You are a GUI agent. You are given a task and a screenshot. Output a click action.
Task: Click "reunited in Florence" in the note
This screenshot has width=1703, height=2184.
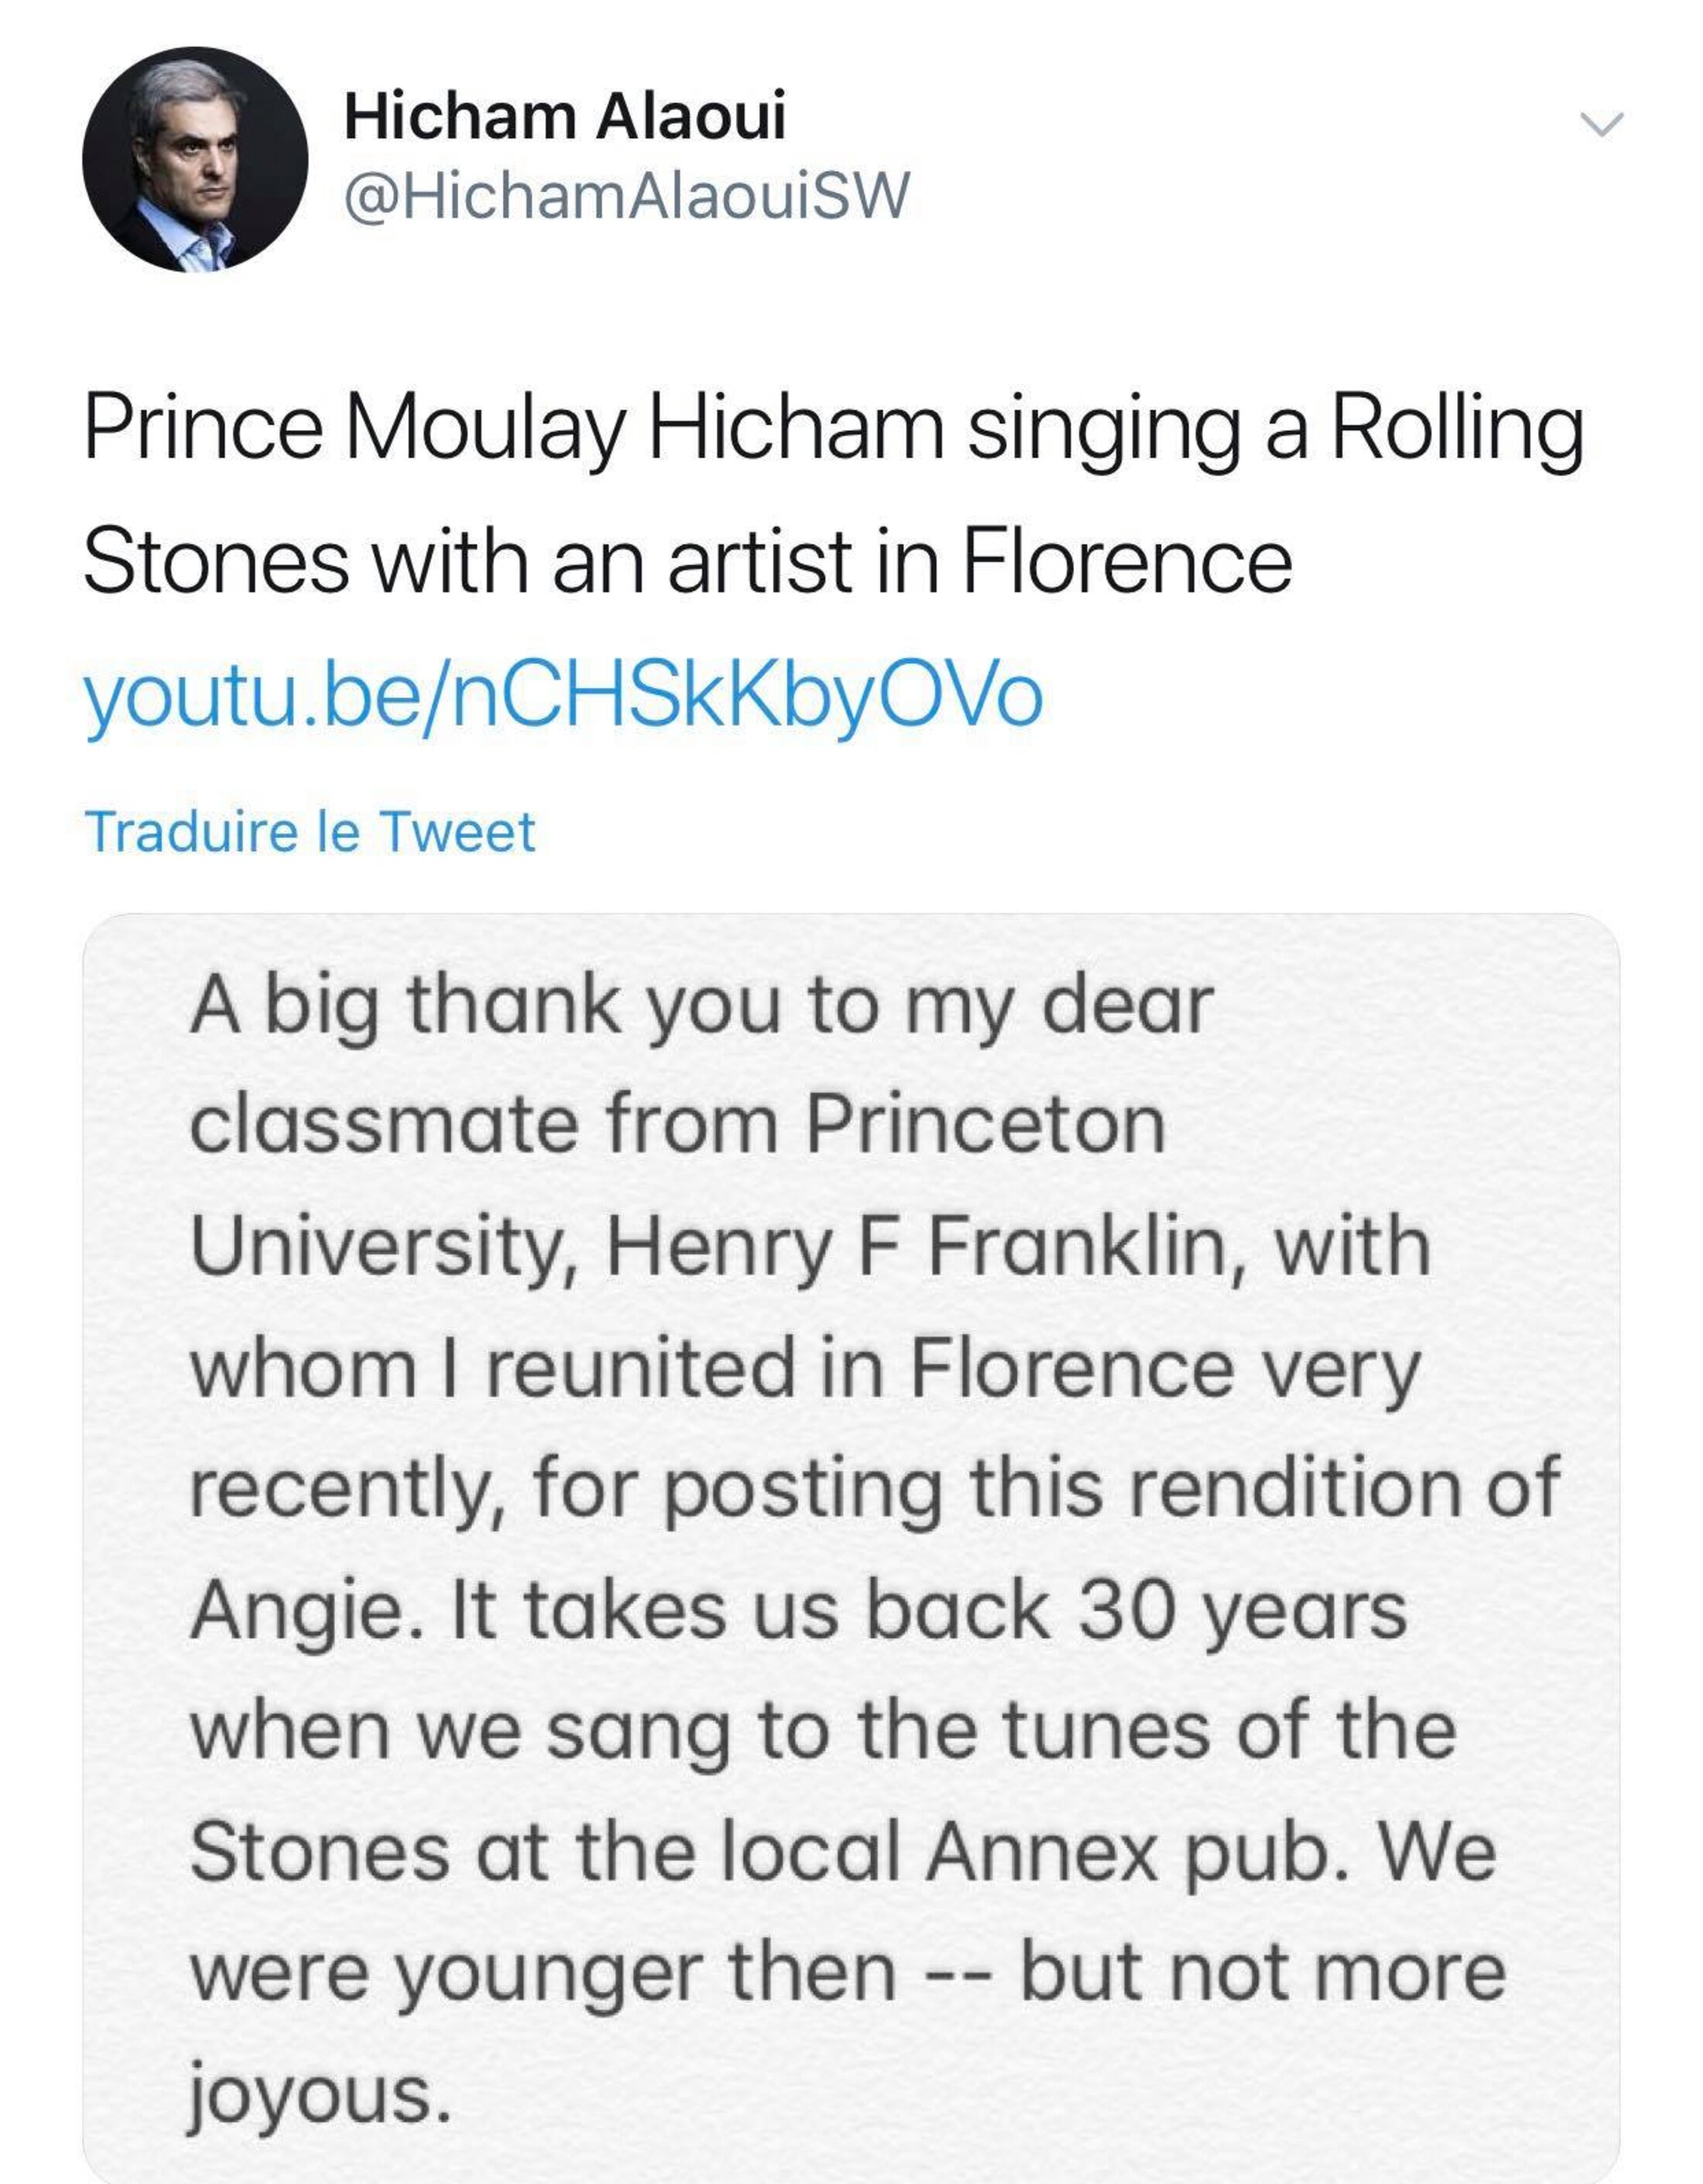pos(860,1368)
